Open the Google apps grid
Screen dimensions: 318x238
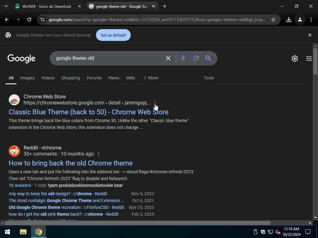(309, 59)
